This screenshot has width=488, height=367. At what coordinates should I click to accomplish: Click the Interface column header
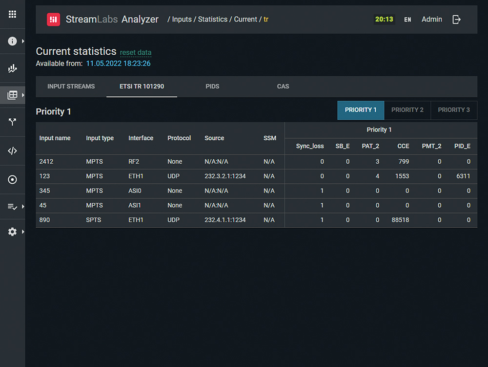pyautogui.click(x=141, y=138)
